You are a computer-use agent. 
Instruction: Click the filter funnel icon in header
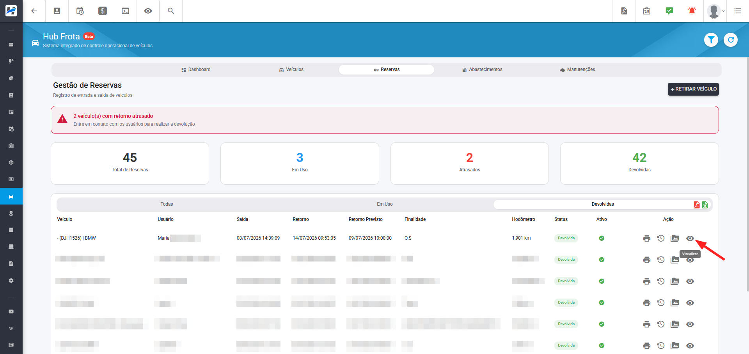coord(711,40)
